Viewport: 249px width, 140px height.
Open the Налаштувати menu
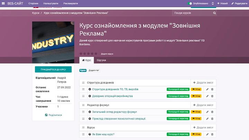pos(51,3)
